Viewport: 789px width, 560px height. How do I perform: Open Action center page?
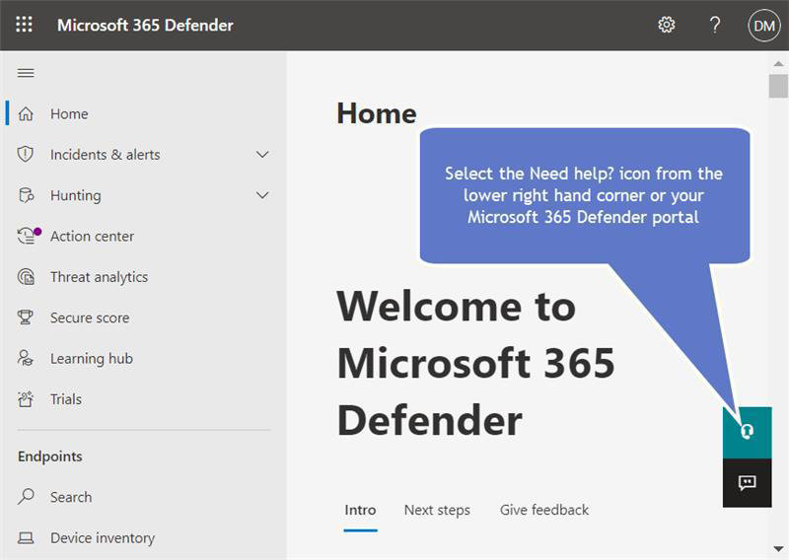coord(92,236)
